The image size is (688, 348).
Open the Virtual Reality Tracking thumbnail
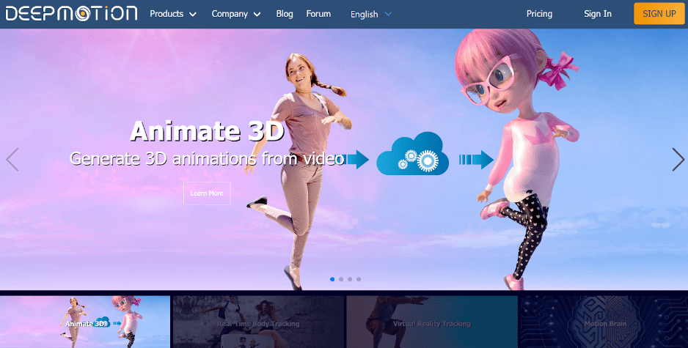point(432,322)
